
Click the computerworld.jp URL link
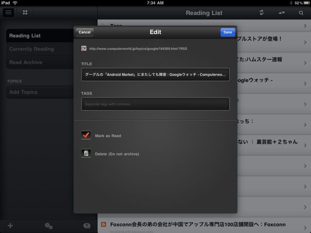click(x=138, y=49)
